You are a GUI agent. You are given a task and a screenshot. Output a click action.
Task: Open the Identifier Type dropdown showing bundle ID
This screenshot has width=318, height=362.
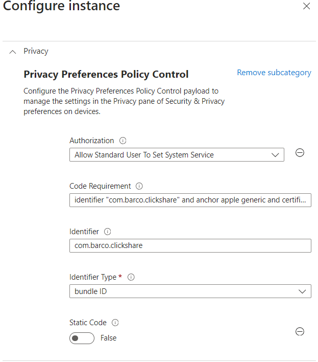(x=190, y=291)
